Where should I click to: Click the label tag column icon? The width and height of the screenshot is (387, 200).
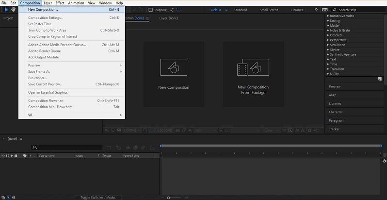(x=24, y=156)
